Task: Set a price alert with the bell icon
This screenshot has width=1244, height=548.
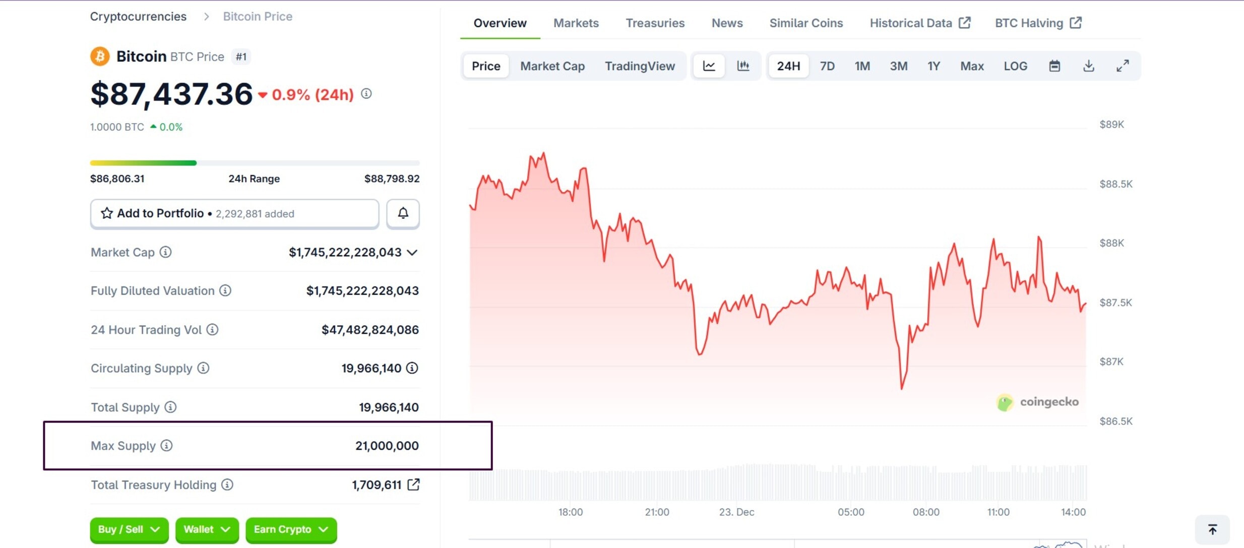Action: point(402,213)
